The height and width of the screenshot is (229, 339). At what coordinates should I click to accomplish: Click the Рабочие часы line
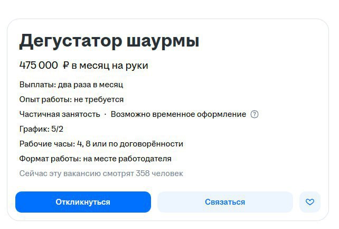pos(101,144)
